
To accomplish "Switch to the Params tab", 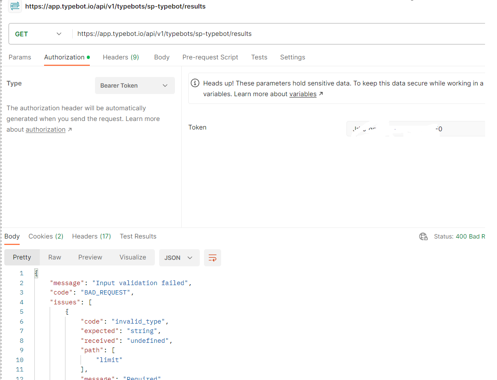I will [x=20, y=57].
